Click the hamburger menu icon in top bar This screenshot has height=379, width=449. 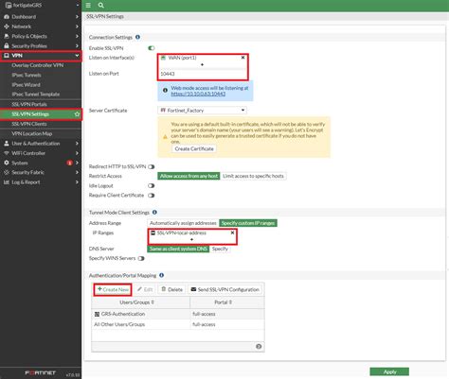(x=88, y=5)
